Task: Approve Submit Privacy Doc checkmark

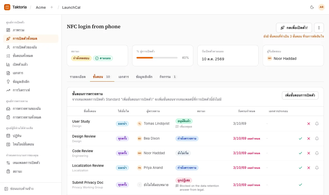Action: (300, 185)
